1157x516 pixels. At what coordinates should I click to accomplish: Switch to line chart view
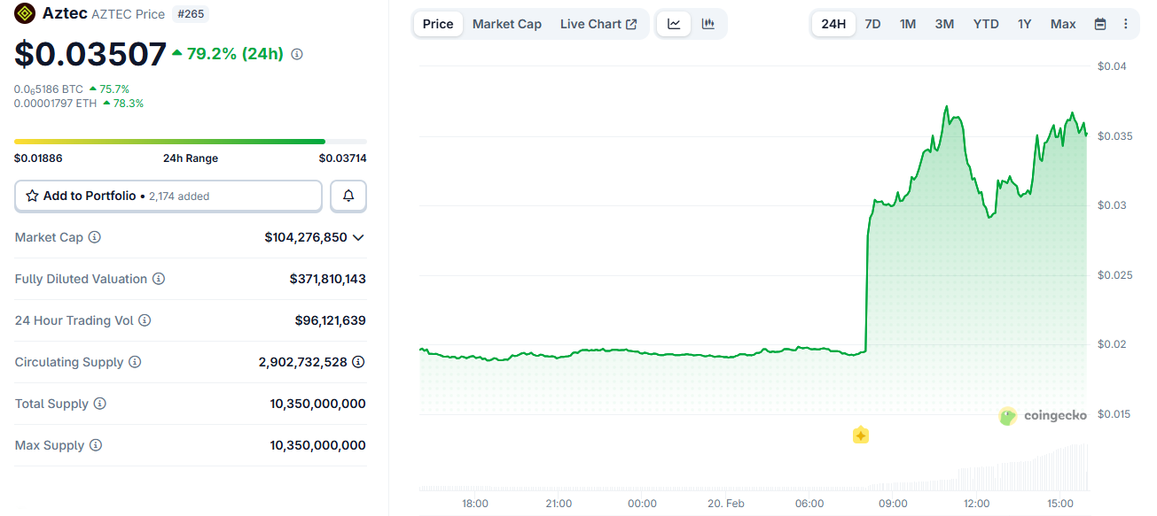[674, 24]
